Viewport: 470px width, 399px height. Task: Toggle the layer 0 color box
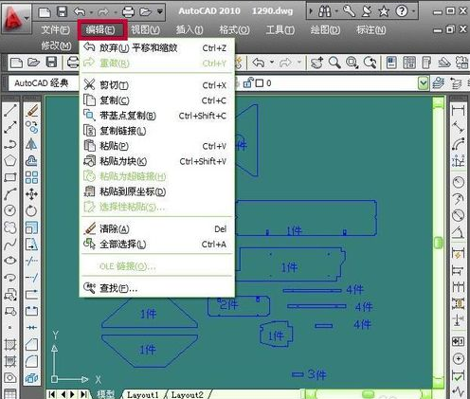(260, 83)
